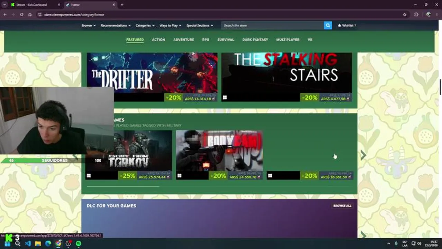Image resolution: width=442 pixels, height=249 pixels.
Task: Open the Wishlist star link
Action: click(347, 25)
